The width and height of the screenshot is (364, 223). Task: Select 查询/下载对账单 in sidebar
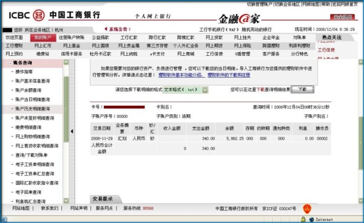pos(32,155)
